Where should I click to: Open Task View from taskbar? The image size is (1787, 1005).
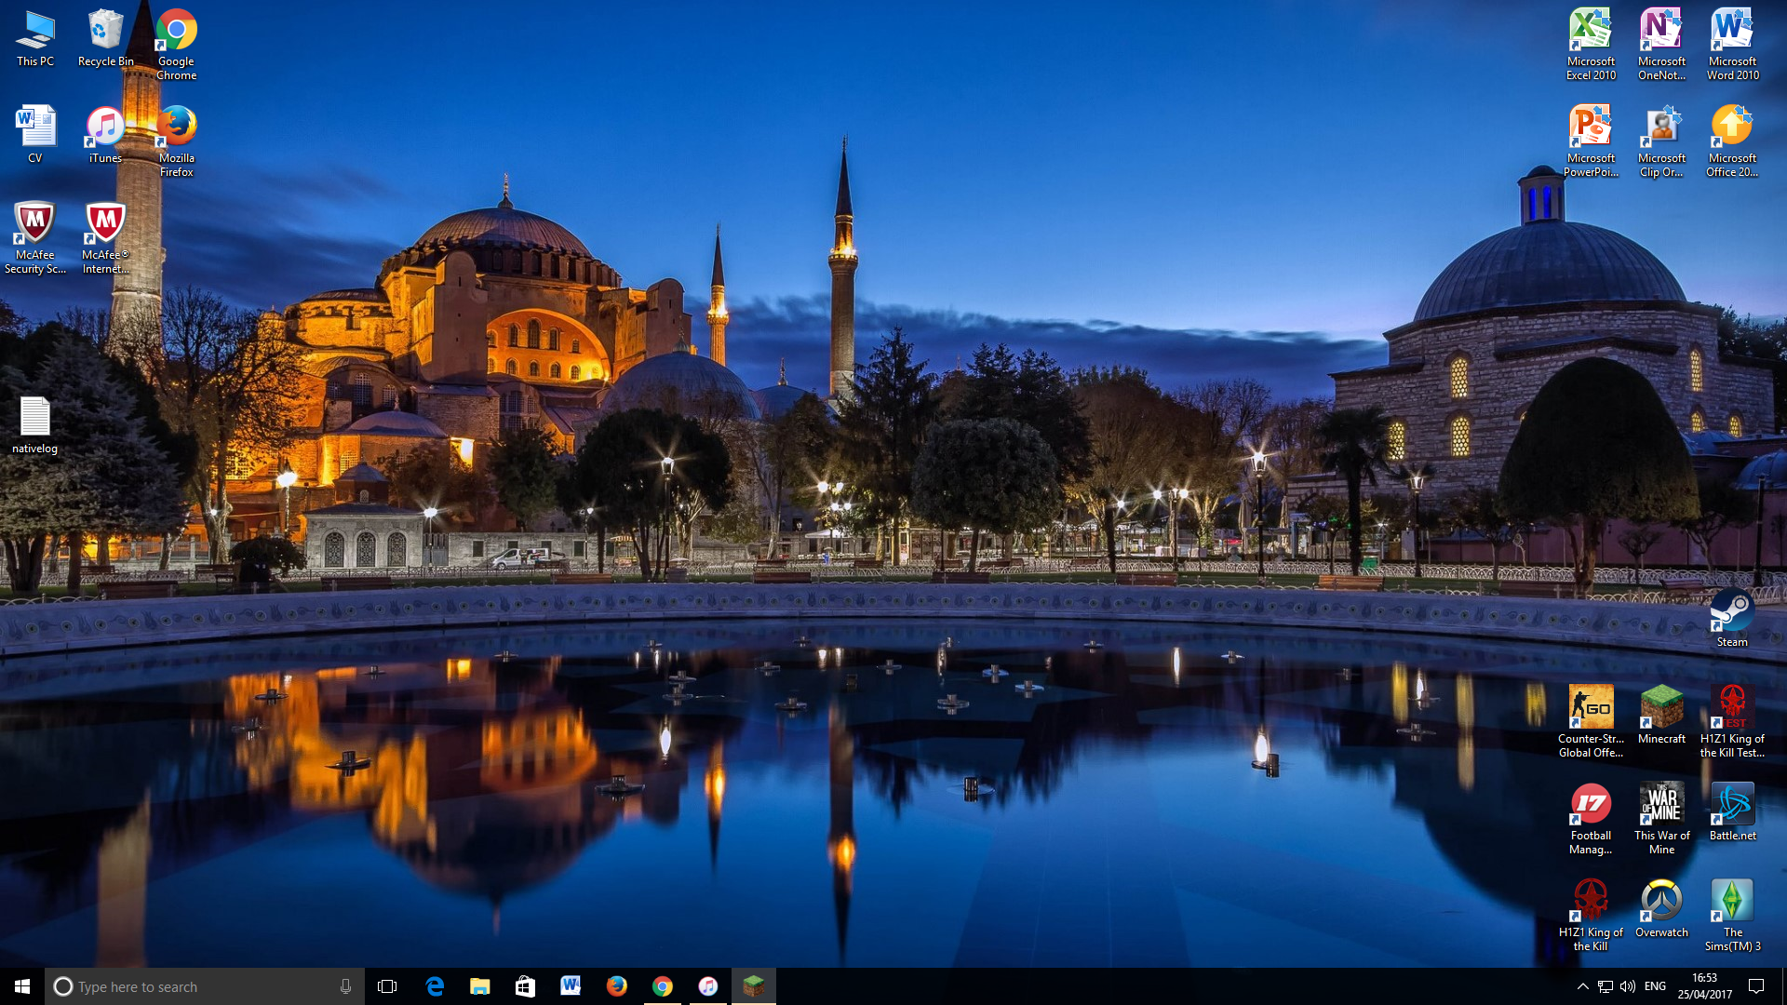387,986
